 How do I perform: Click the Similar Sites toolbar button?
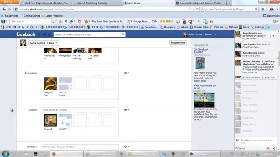199,27
